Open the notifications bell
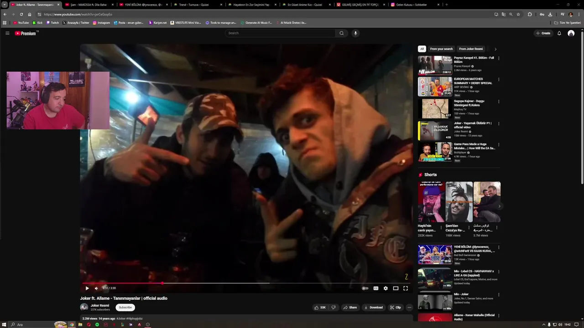Screen dimensions: 584x328 click(x=559, y=33)
